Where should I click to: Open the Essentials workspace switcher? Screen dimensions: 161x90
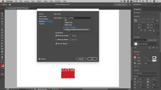coord(138,4)
